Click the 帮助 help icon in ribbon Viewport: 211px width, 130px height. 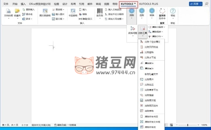[173, 12]
